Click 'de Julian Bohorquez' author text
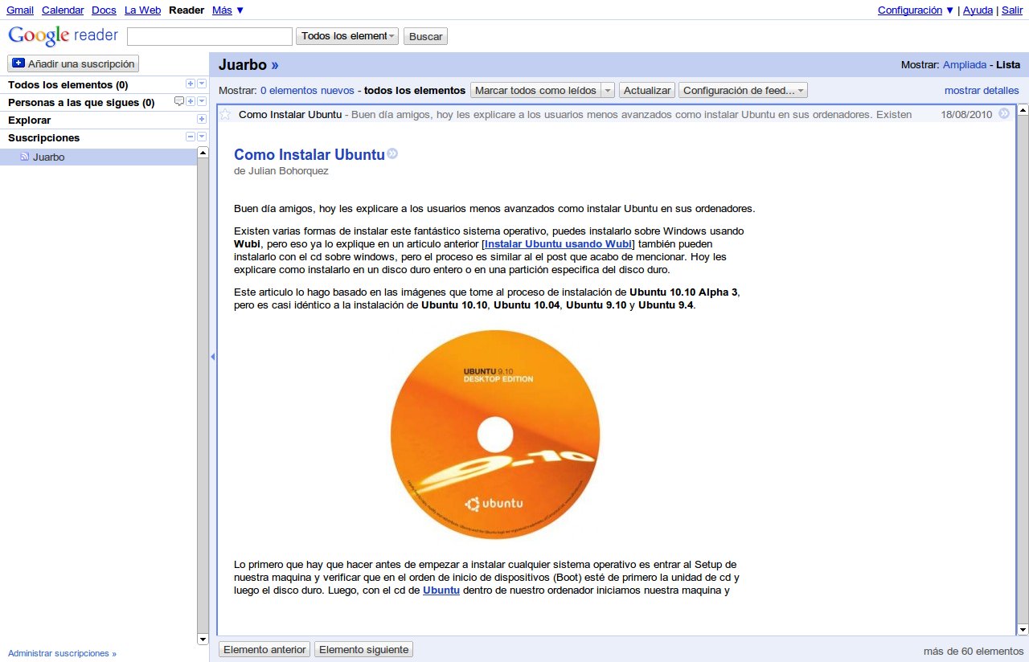Screen dimensions: 1029x662 tap(281, 170)
